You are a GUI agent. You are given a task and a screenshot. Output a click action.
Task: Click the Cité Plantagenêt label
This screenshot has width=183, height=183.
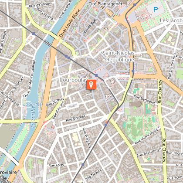[105, 4]
